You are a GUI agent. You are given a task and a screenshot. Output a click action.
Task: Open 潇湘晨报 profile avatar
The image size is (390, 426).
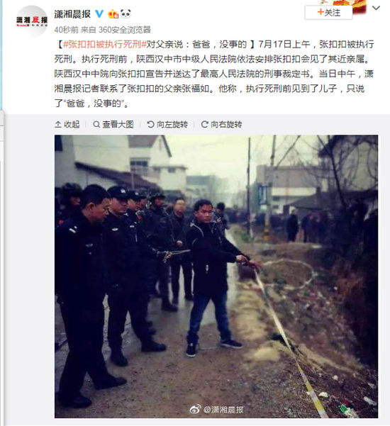tap(32, 21)
